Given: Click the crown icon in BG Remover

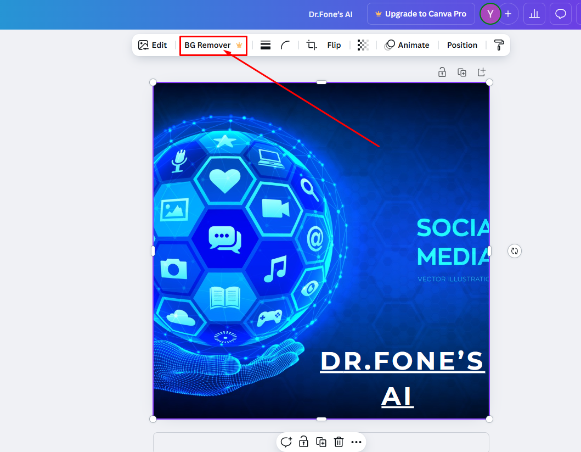Looking at the screenshot, I should pos(239,45).
